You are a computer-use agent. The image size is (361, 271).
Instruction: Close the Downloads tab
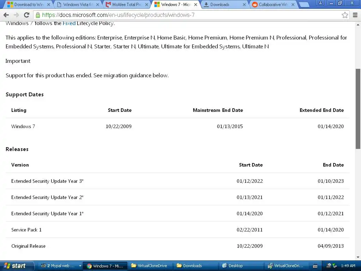pyautogui.click(x=244, y=5)
